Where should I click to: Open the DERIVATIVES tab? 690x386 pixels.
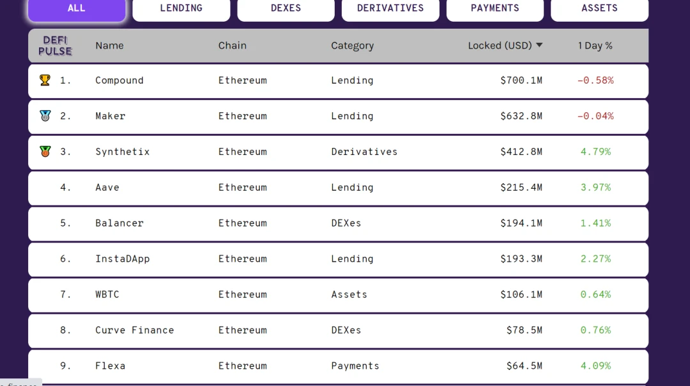390,8
